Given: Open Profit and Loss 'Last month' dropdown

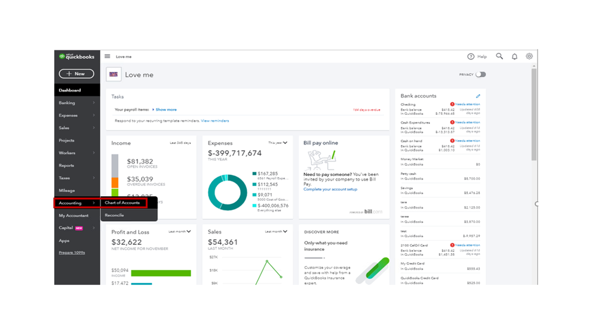Looking at the screenshot, I should pyautogui.click(x=180, y=231).
